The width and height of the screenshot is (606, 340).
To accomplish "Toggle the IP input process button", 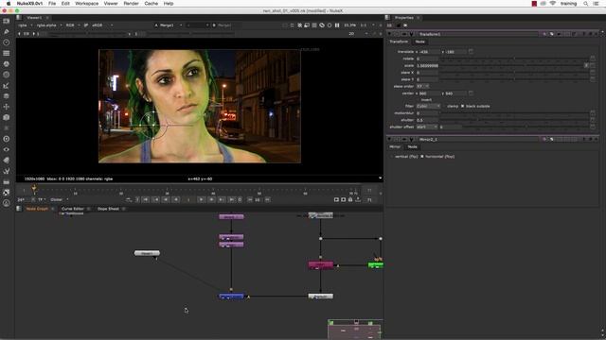I will click(x=86, y=25).
